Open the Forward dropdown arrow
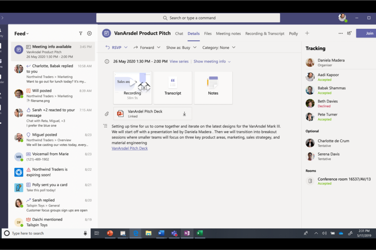The width and height of the screenshot is (376, 250). (159, 47)
